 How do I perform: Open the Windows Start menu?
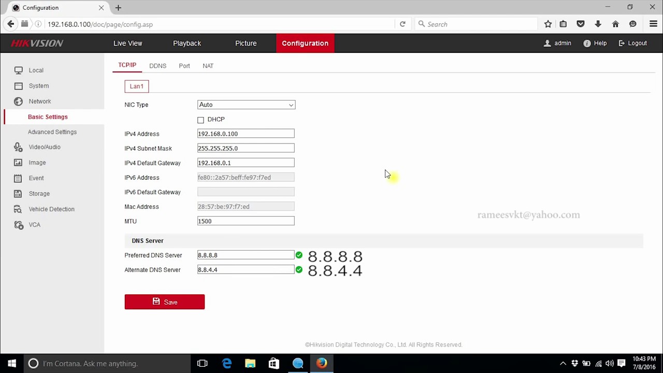[x=12, y=364]
